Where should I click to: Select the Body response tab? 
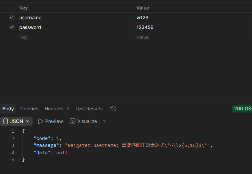(x=8, y=109)
